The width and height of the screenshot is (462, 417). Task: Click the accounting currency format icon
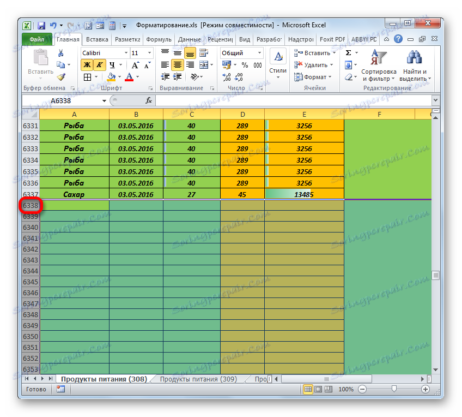(227, 65)
